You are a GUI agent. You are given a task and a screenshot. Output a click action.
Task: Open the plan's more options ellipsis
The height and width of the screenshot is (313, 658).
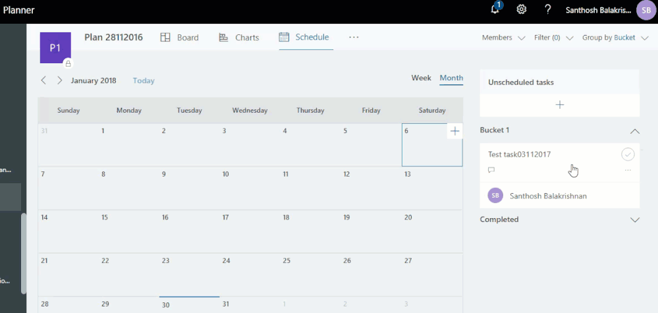click(354, 38)
